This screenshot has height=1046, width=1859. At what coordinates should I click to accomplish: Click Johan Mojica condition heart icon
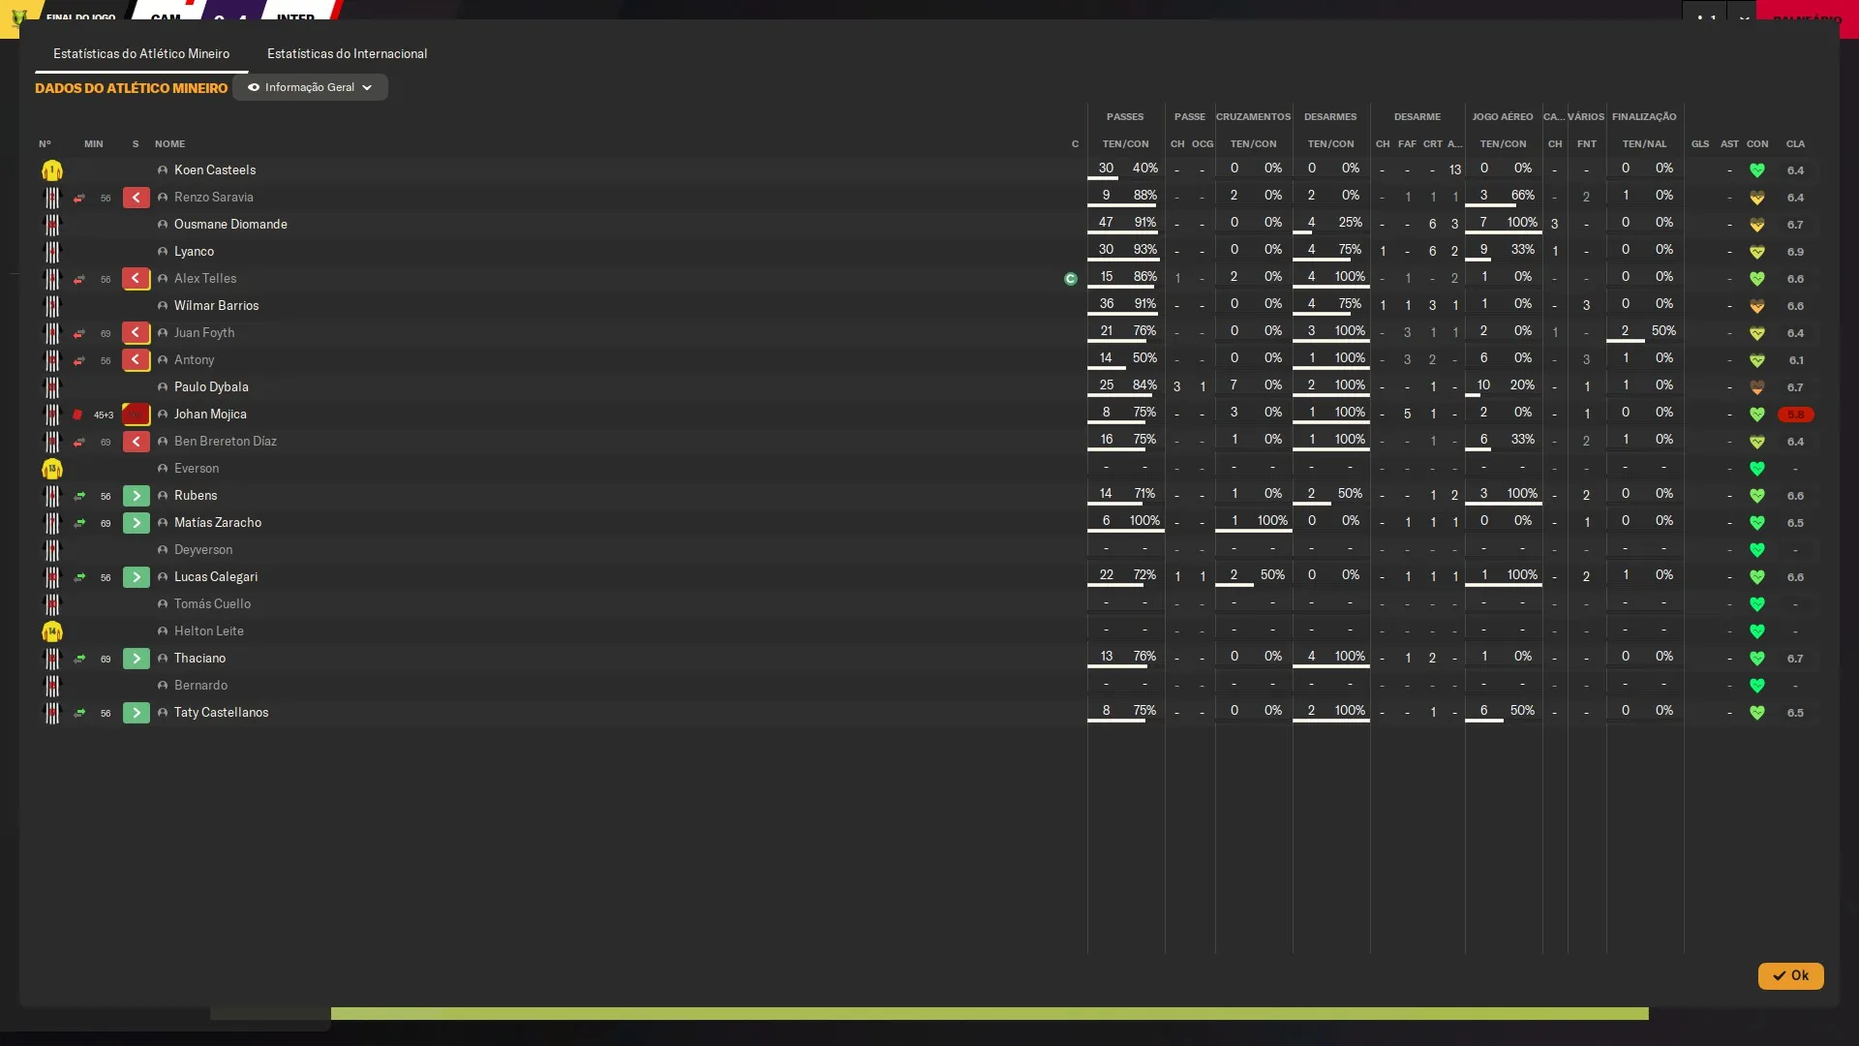point(1756,415)
